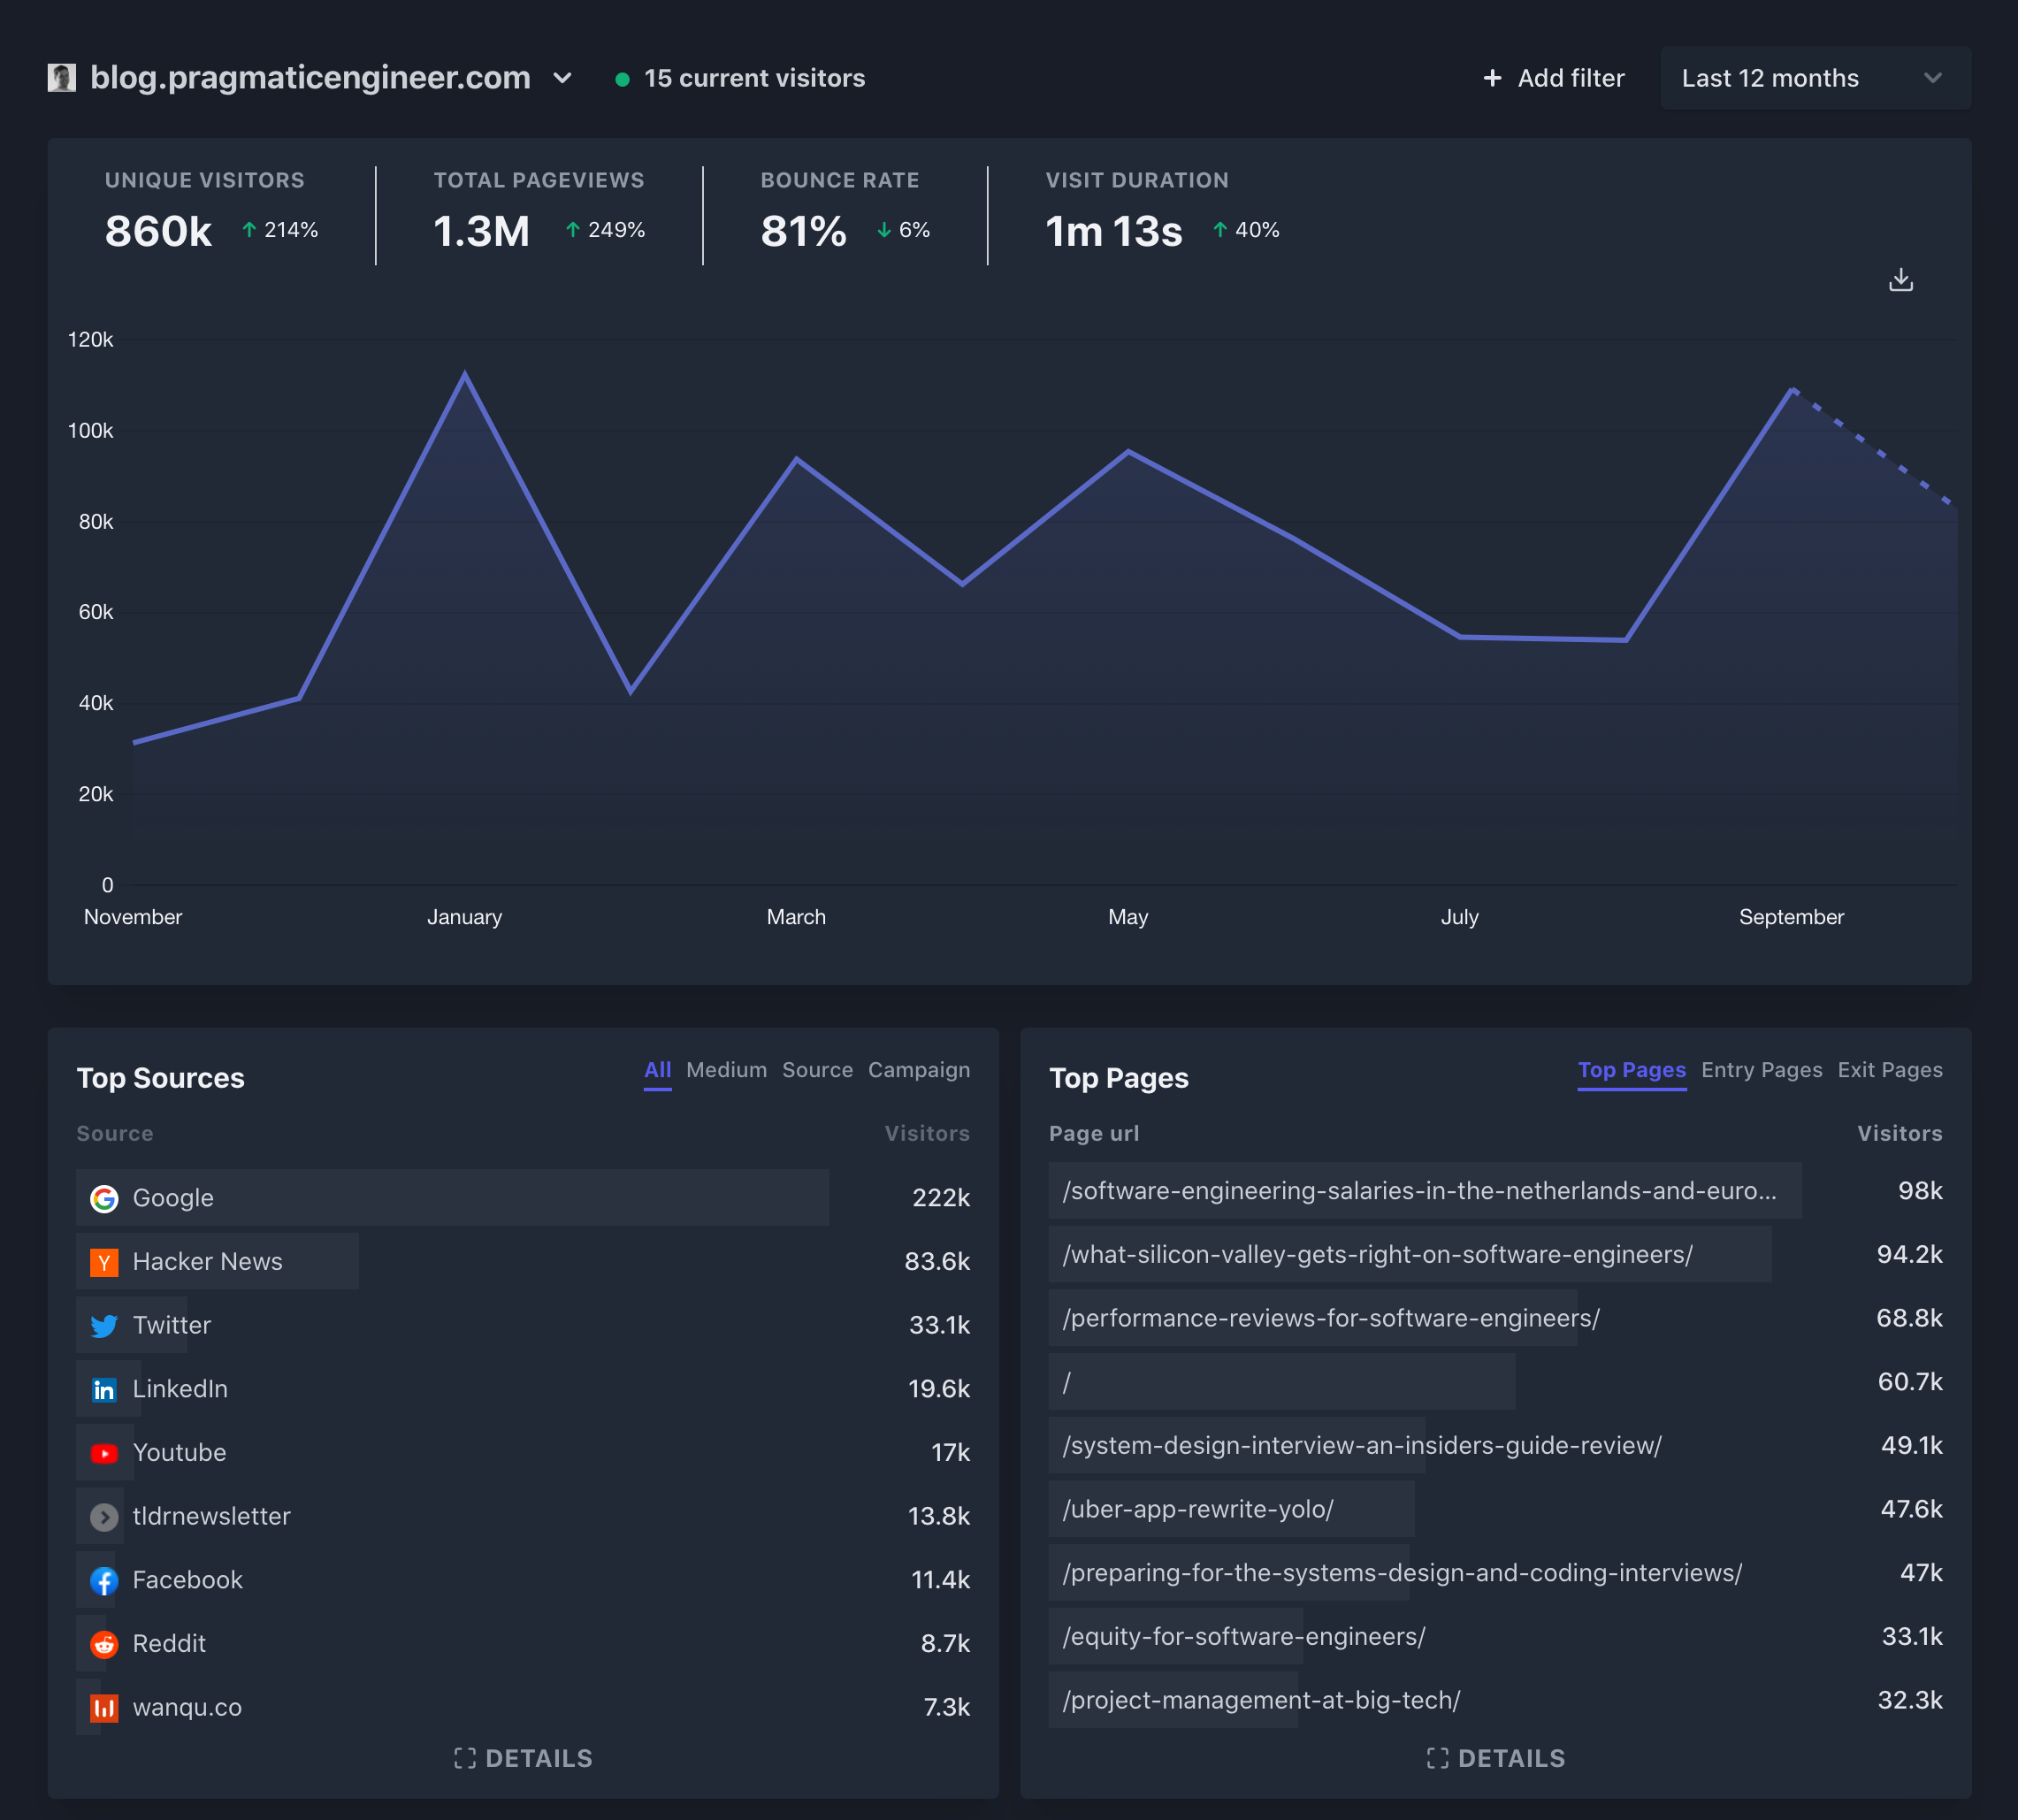2018x1820 pixels.
Task: Click the Add filter button
Action: point(1553,78)
